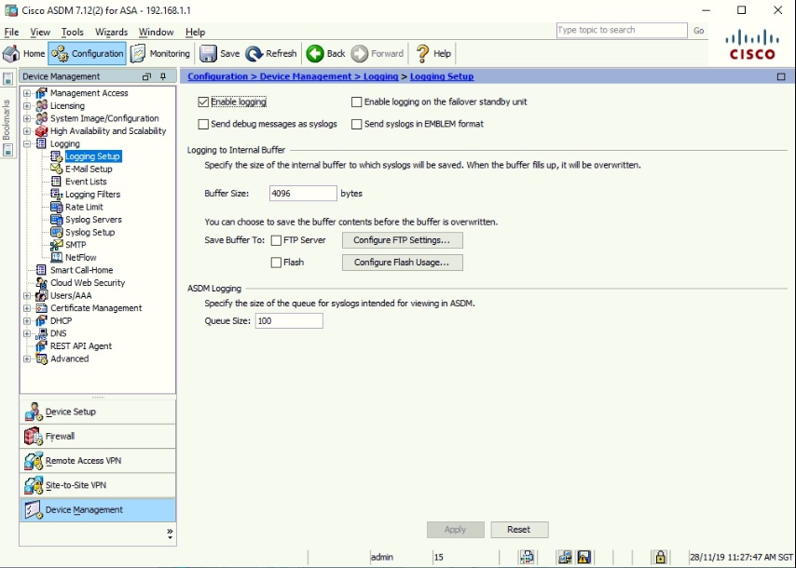Click the Queue Size input field

pyautogui.click(x=289, y=321)
